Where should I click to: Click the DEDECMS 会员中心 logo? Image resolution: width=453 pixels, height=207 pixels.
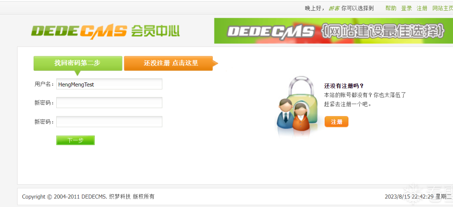(x=105, y=31)
